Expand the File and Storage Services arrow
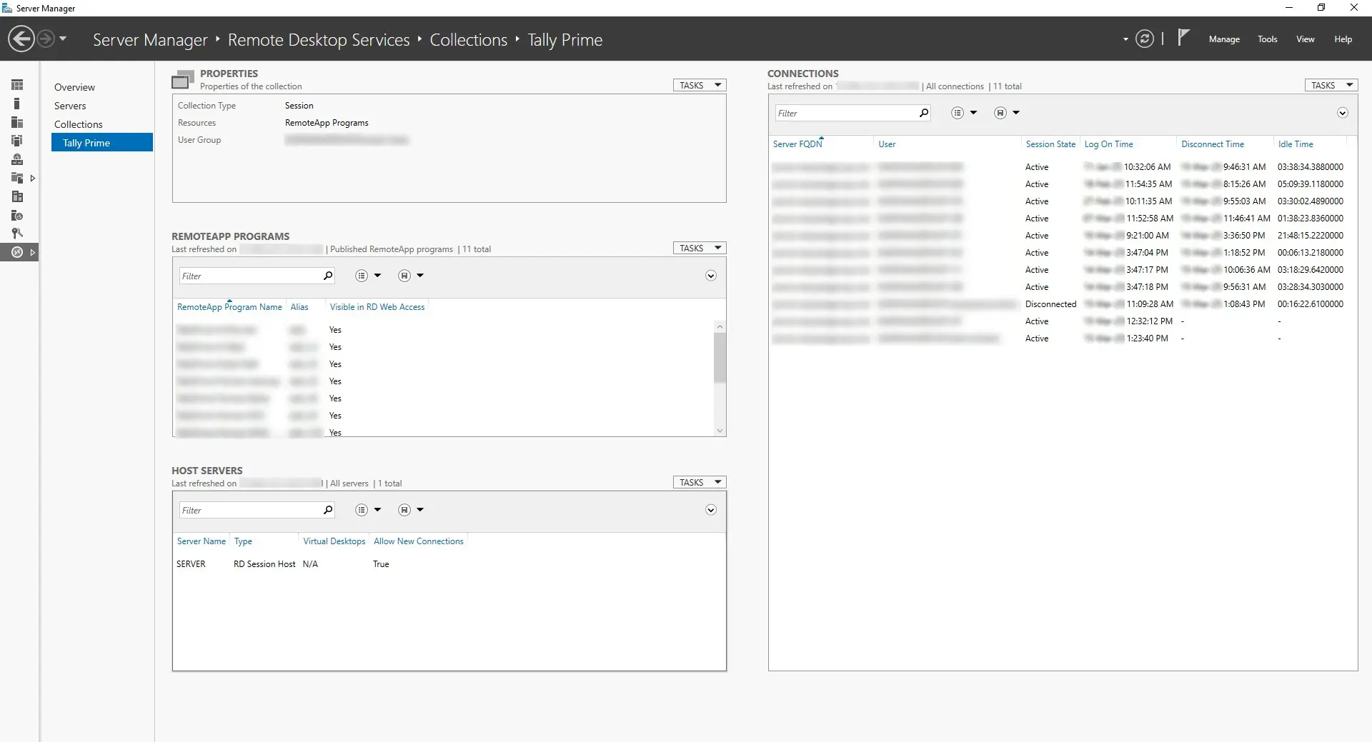Viewport: 1372px width, 742px height. (33, 179)
